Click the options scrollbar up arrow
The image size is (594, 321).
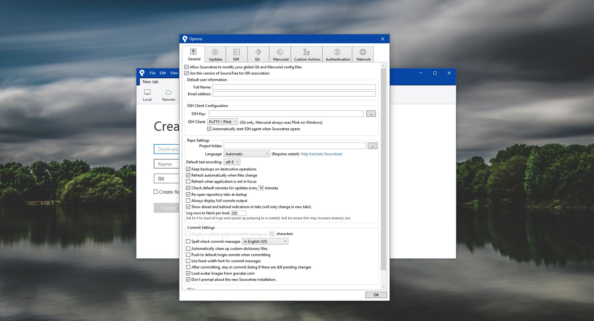[x=383, y=66]
